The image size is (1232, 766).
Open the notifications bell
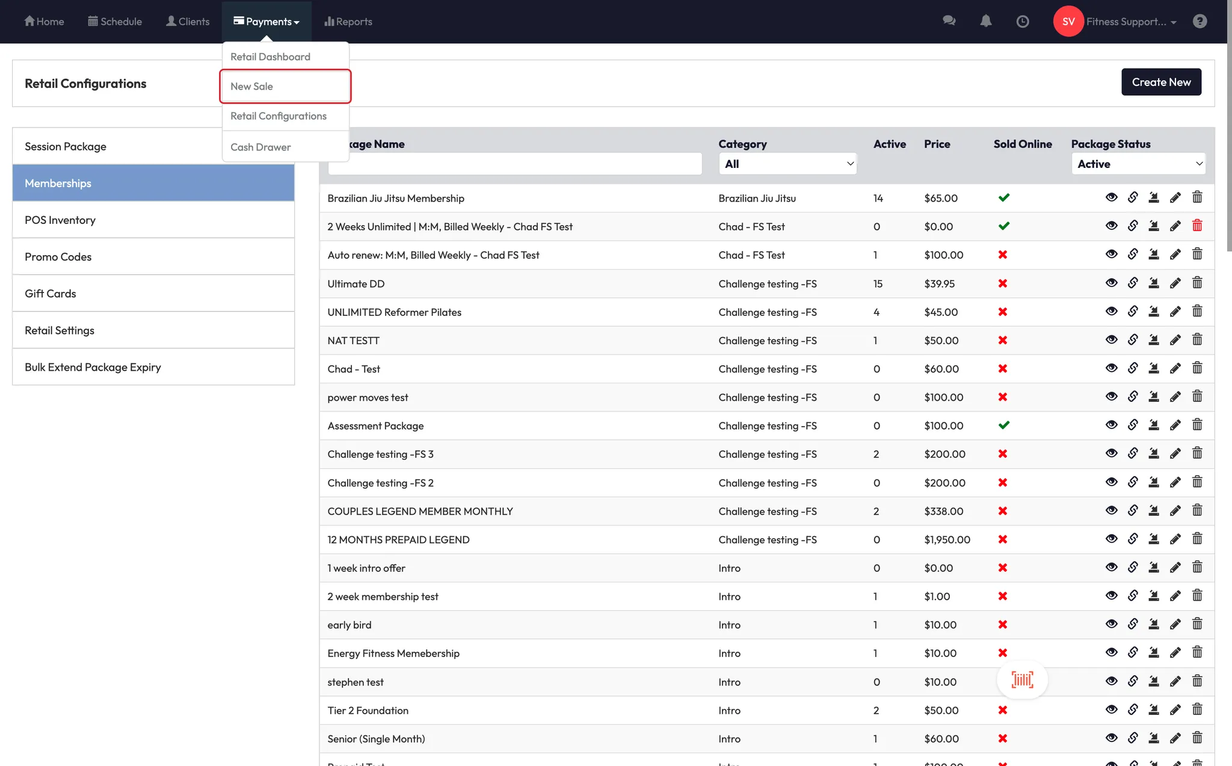click(985, 22)
